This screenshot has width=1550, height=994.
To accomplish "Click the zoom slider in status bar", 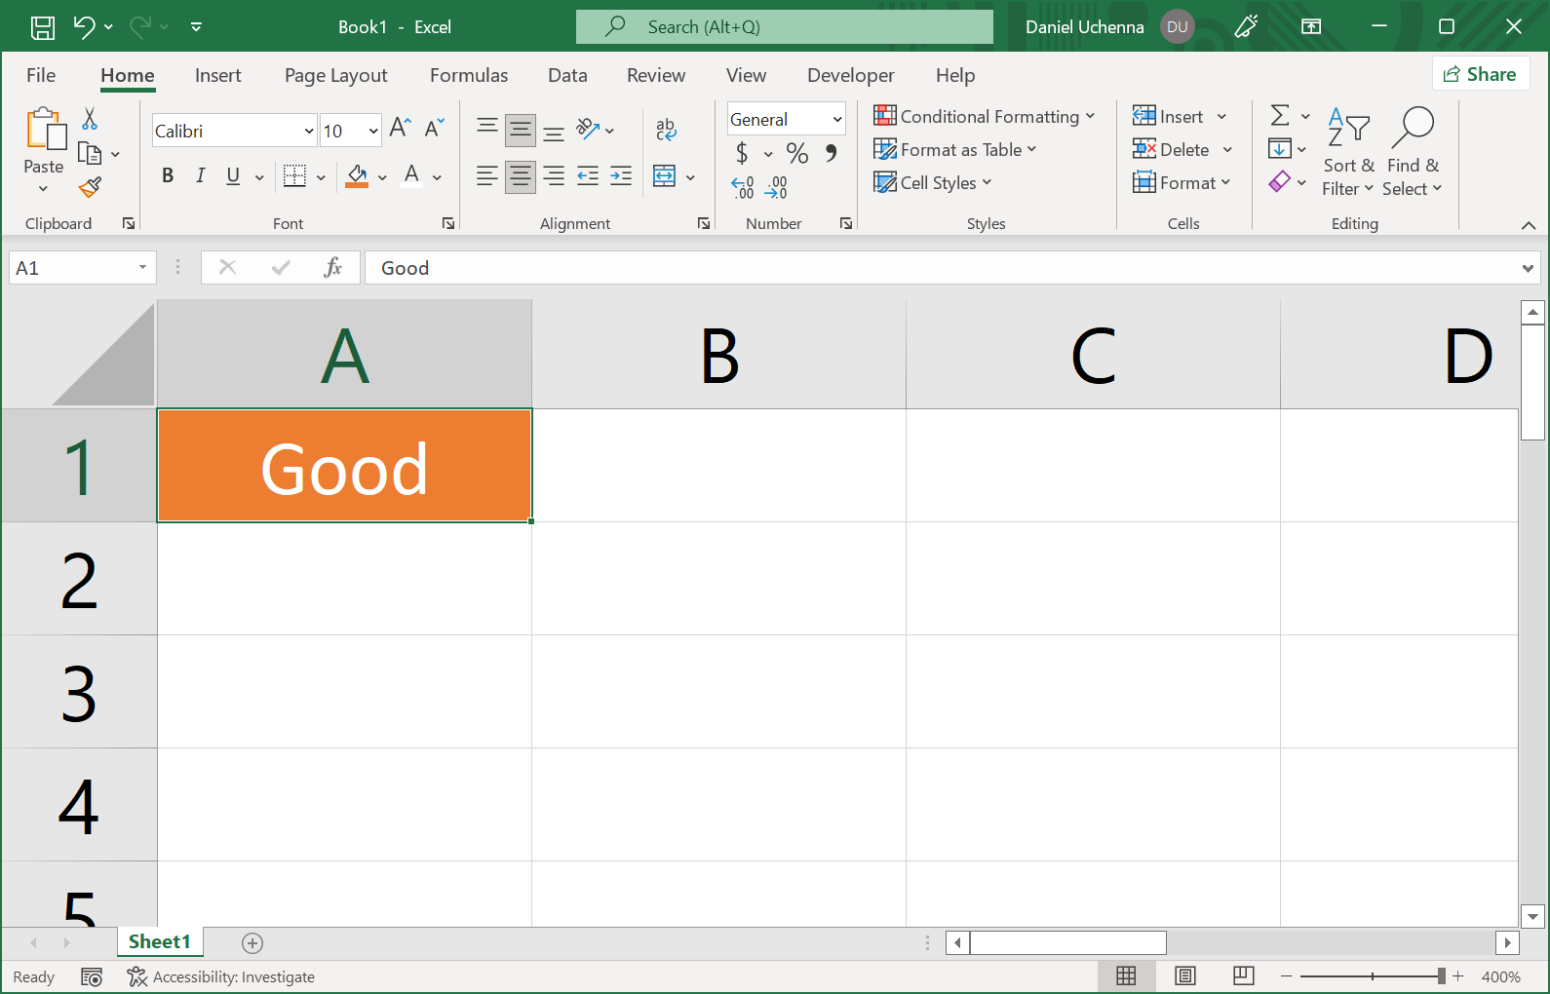I will [x=1371, y=976].
